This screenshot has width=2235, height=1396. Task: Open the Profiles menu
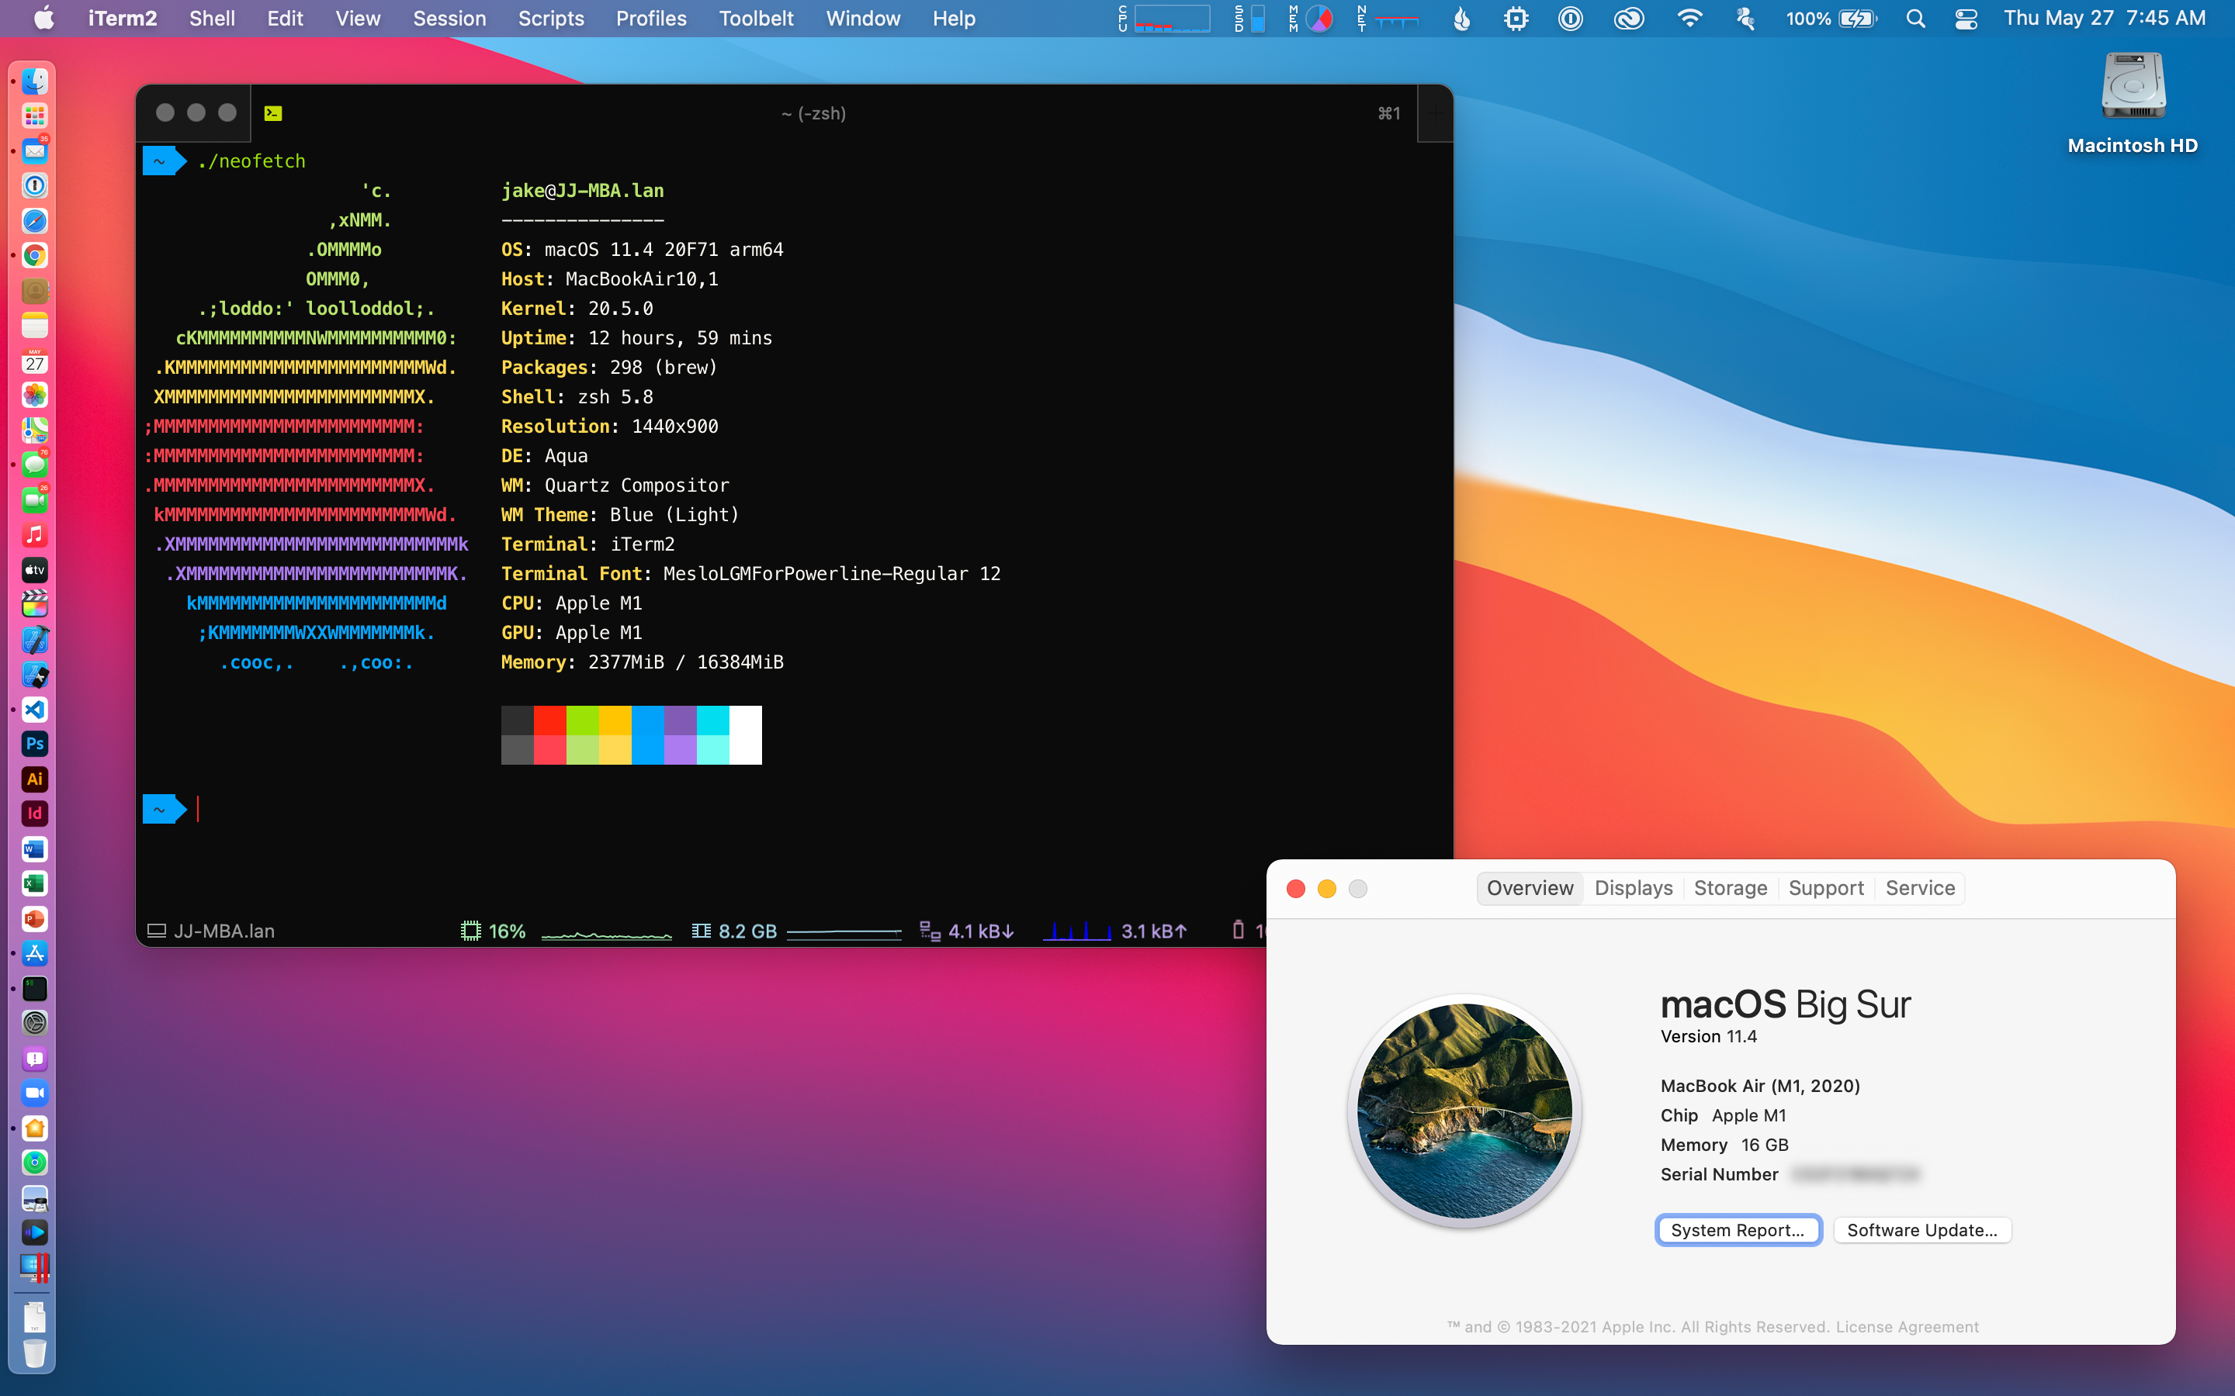pos(651,19)
